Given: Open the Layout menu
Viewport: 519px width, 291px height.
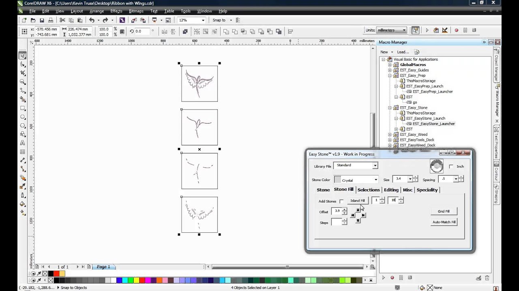Looking at the screenshot, I should pos(77,11).
